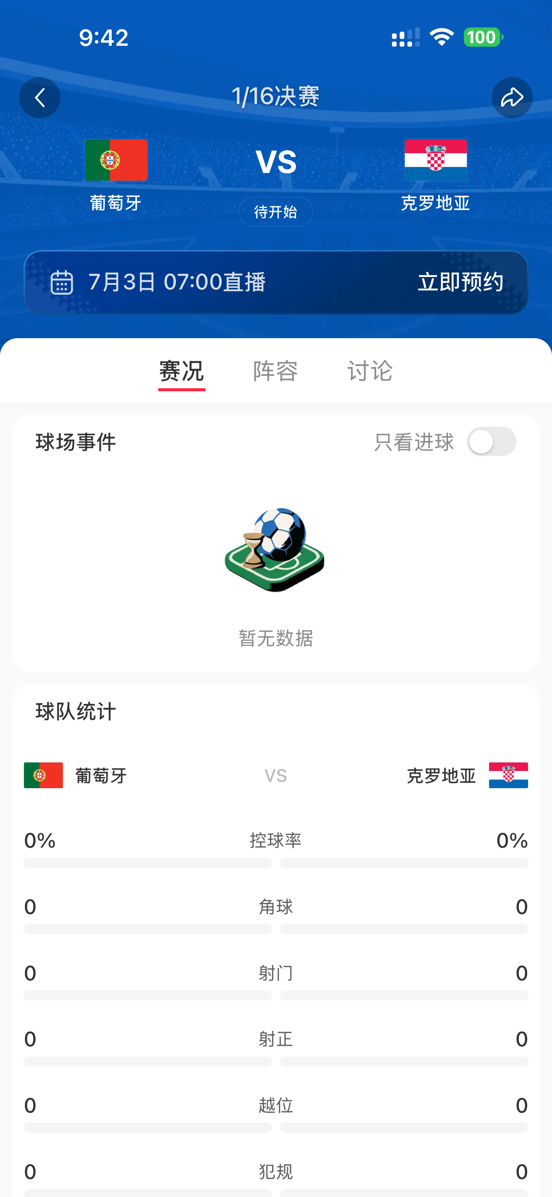Tap the 7月3日 07:00直播 text
The height and width of the screenshot is (1197, 552).
(177, 282)
